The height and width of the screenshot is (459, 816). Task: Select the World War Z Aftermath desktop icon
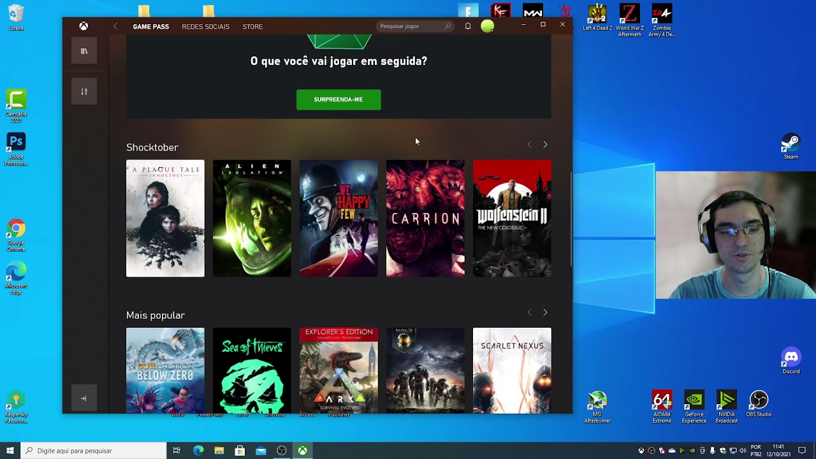tap(629, 20)
